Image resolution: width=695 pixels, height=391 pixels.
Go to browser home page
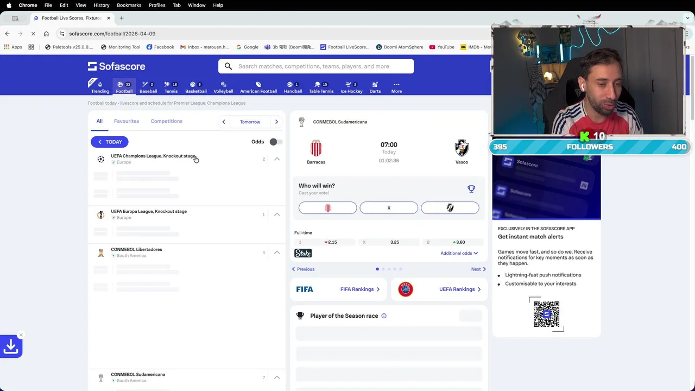pos(46,34)
